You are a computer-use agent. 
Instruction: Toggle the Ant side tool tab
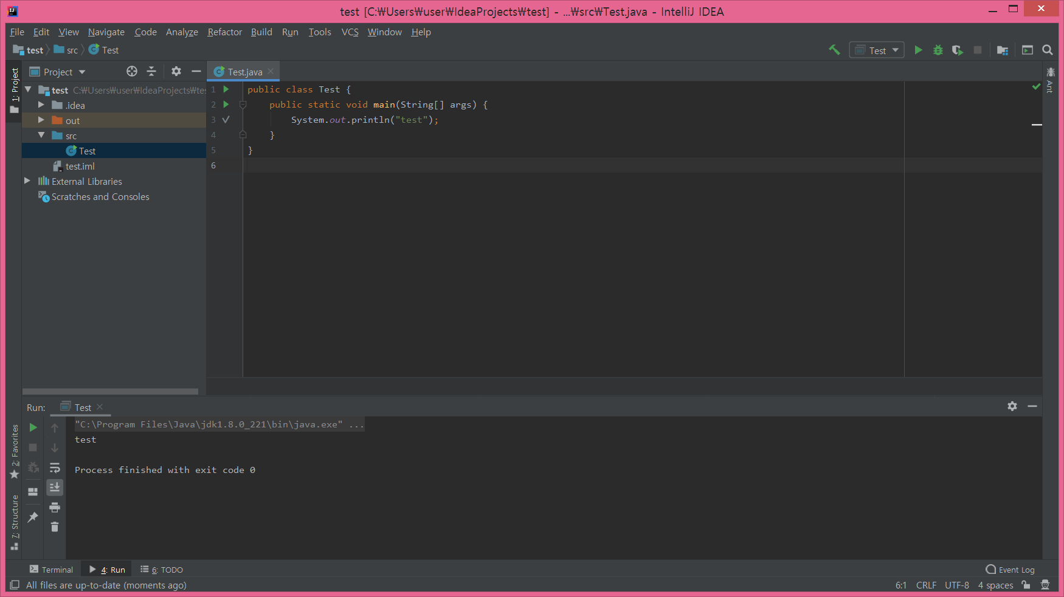pyautogui.click(x=1050, y=80)
